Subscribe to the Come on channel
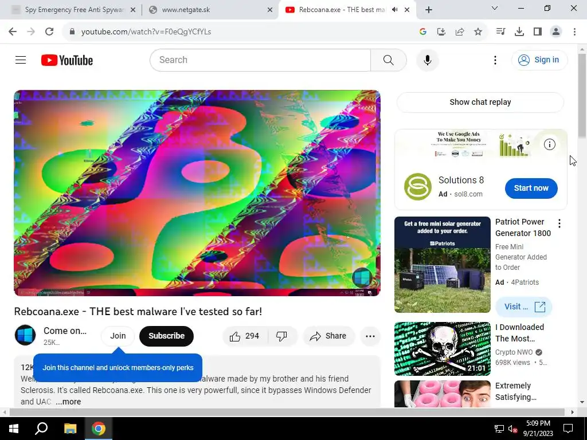Screen dimensions: 587x440 click(166, 336)
